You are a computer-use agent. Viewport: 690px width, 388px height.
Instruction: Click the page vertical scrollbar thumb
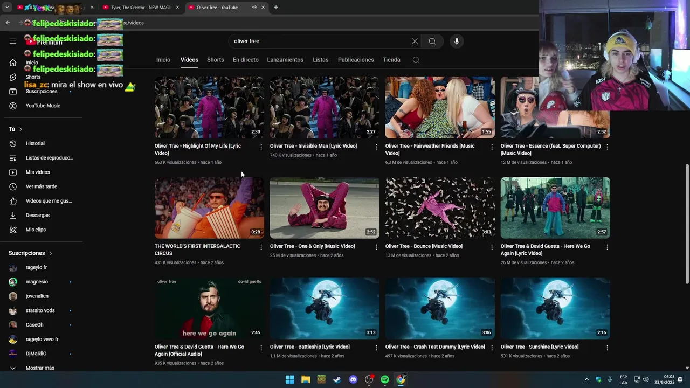point(687,224)
